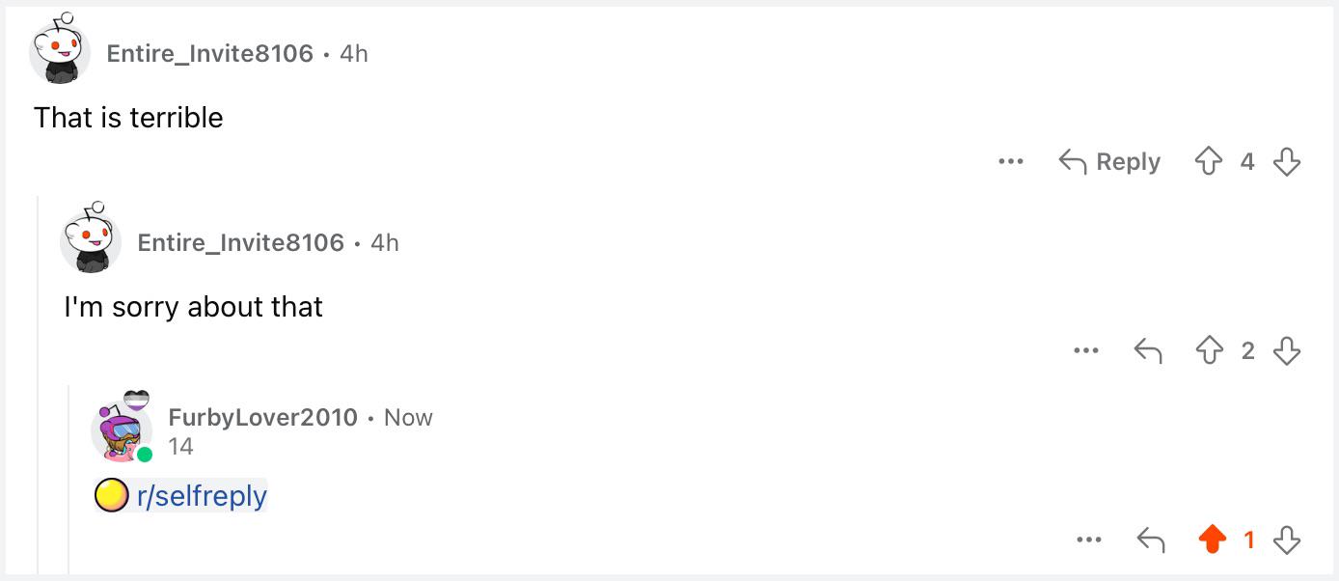Open the r/selfreply subreddit link
Screen dimensions: 1339x581
coord(202,496)
